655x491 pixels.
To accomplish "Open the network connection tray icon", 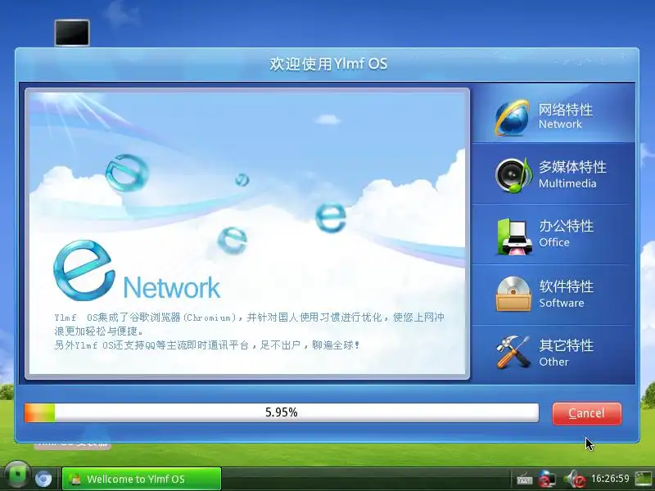I will pyautogui.click(x=546, y=479).
